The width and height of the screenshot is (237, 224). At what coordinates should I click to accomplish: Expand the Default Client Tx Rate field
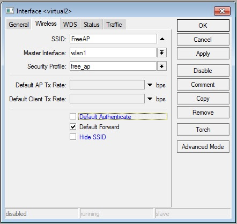[150, 99]
